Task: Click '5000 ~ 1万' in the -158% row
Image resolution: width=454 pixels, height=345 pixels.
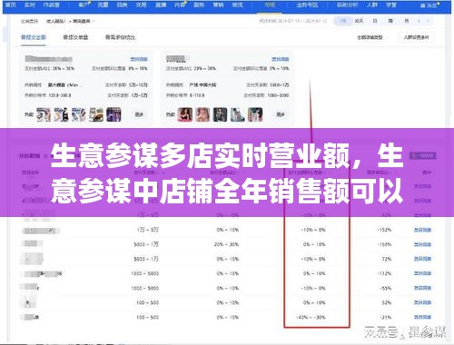Action: 146,244
